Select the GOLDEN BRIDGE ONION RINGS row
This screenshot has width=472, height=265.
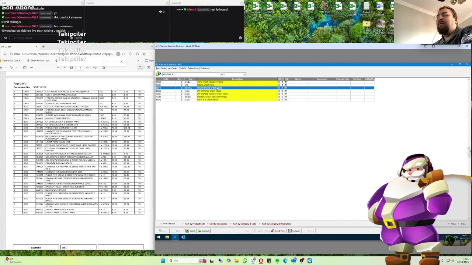tap(265, 88)
